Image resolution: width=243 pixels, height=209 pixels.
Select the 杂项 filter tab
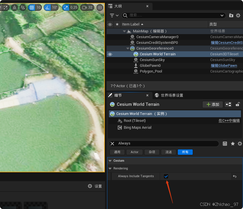click(152, 152)
